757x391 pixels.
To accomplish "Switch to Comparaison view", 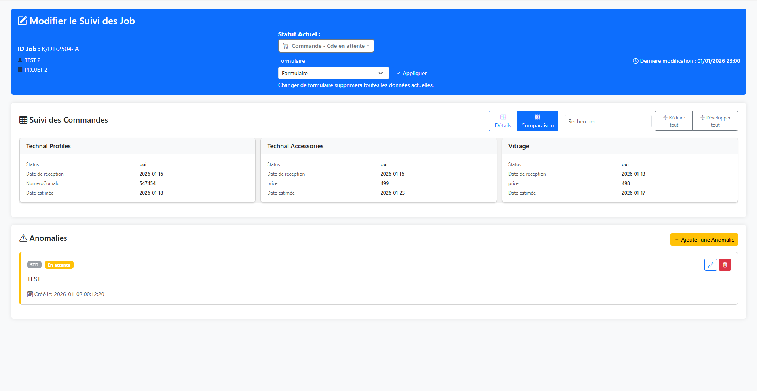I will (x=537, y=121).
